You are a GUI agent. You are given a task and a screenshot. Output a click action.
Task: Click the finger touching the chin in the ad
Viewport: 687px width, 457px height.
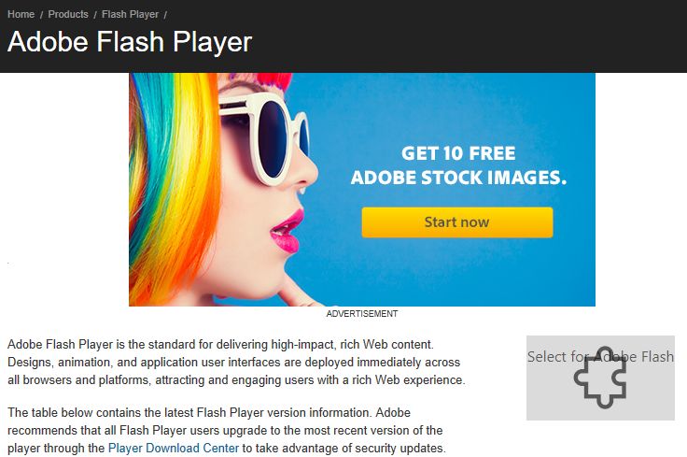coord(298,293)
